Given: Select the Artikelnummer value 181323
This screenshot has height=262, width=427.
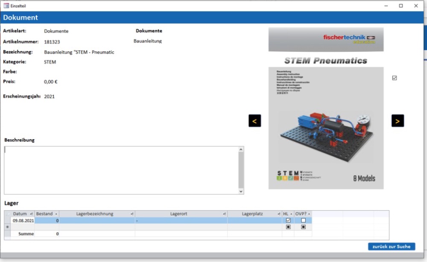Looking at the screenshot, I should 52,42.
